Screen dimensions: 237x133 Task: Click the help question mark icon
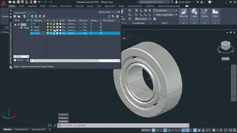(x=210, y=2)
